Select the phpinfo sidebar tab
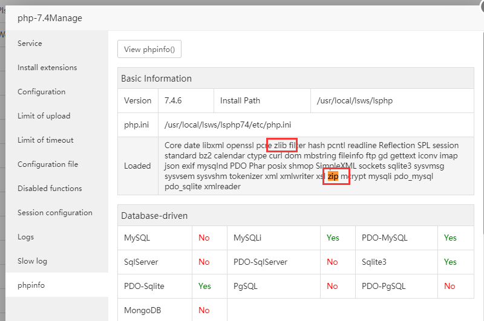 coord(31,285)
